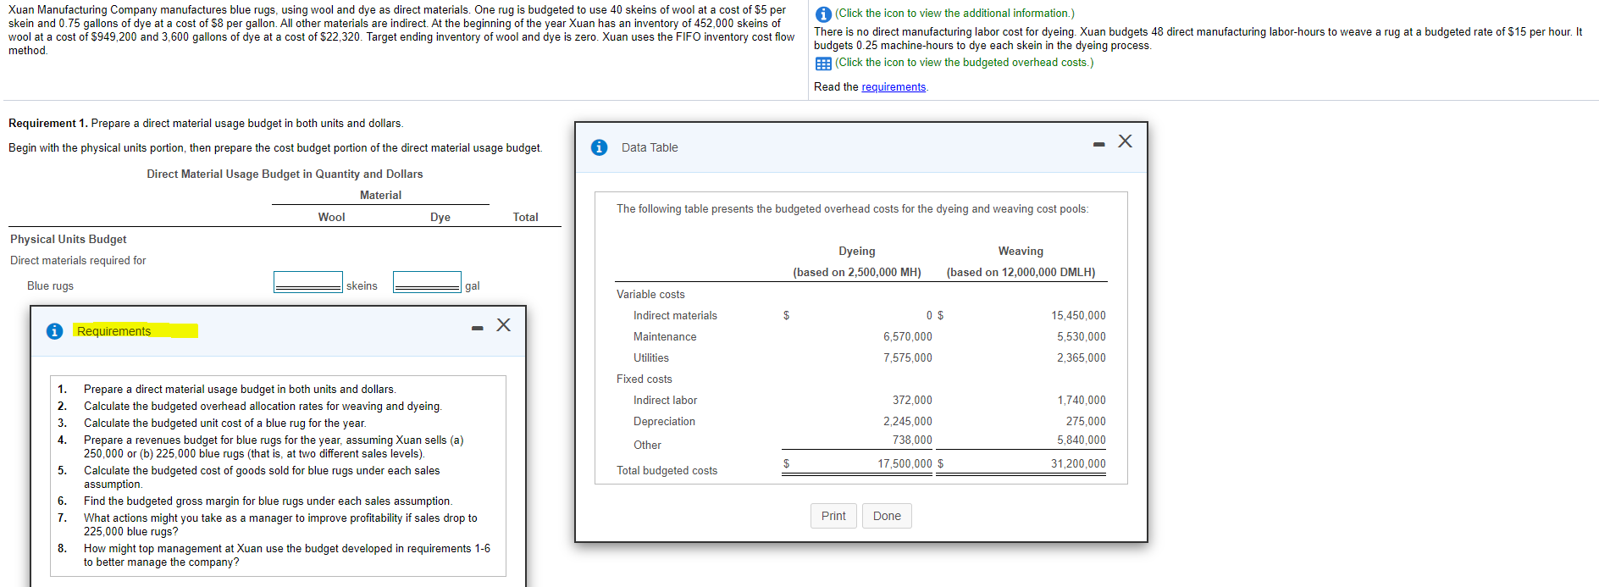Click "Direct Material Usage Budget in Quantity and Dollars" title
This screenshot has width=1599, height=587.
coord(285,174)
